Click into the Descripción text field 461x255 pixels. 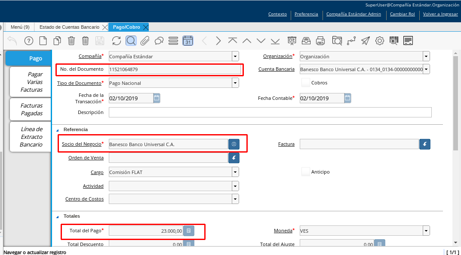click(270, 112)
